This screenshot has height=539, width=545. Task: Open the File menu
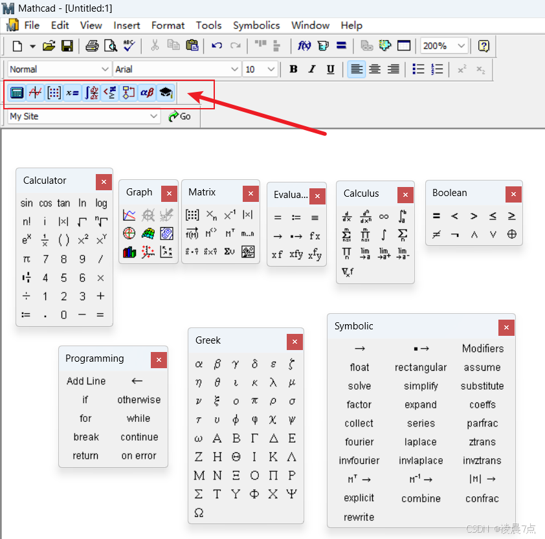[x=32, y=25]
